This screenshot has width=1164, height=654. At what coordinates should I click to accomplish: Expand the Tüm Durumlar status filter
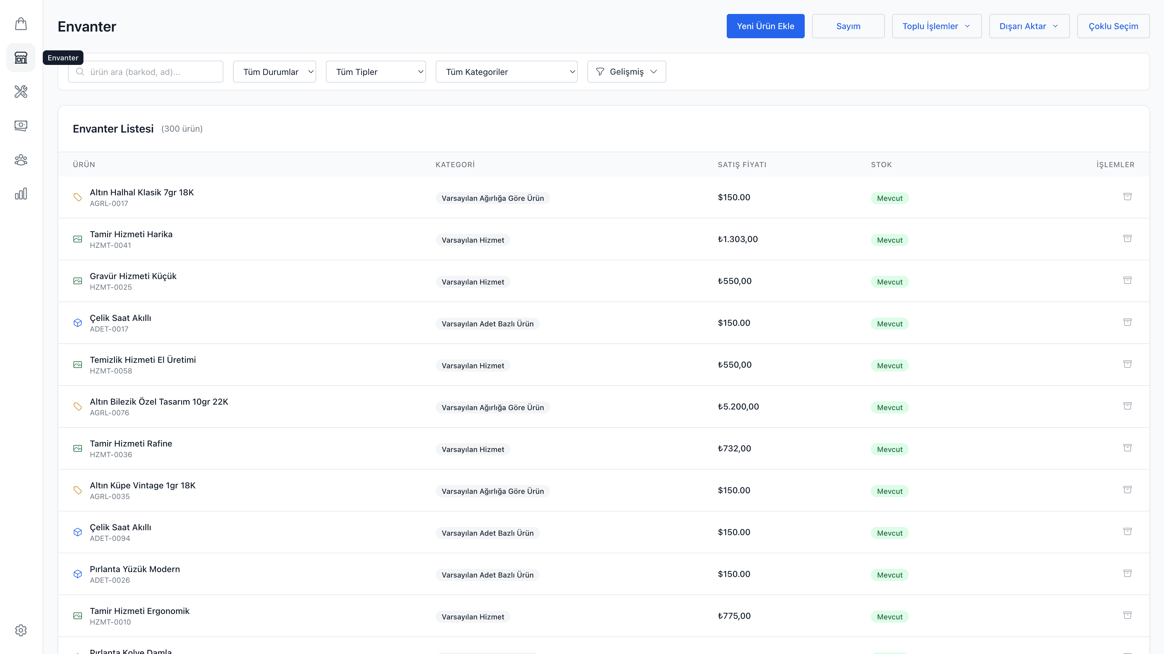pos(274,72)
